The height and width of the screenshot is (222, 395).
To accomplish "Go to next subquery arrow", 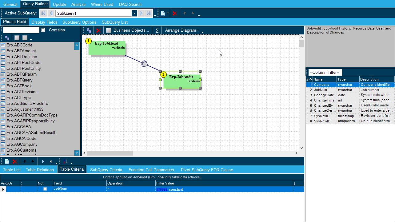I will click(141, 13).
